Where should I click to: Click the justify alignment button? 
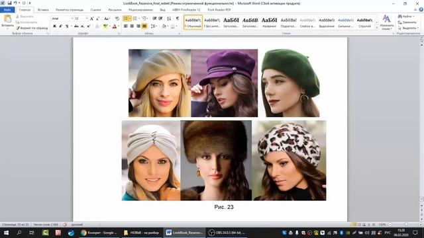144,26
